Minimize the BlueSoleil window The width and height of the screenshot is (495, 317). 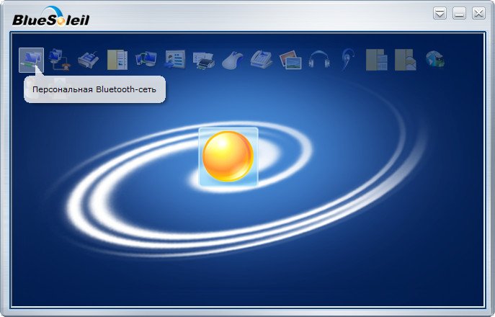tap(459, 14)
